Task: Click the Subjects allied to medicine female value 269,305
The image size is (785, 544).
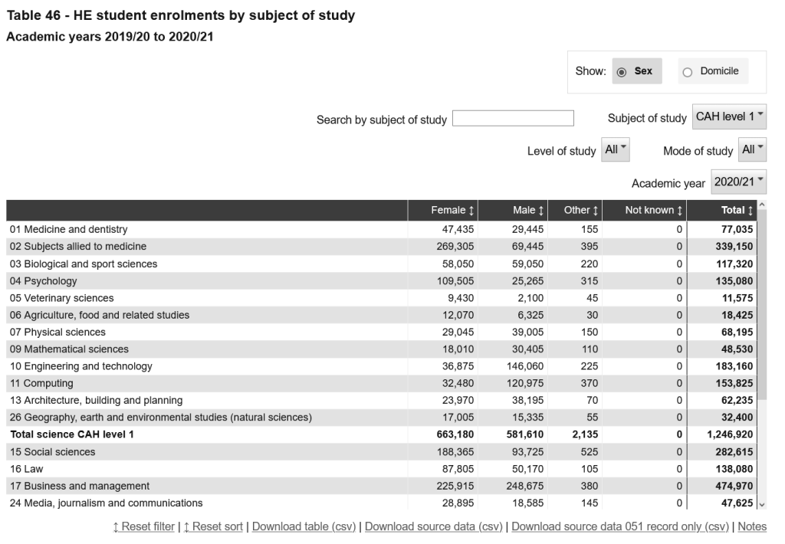Action: pos(455,246)
